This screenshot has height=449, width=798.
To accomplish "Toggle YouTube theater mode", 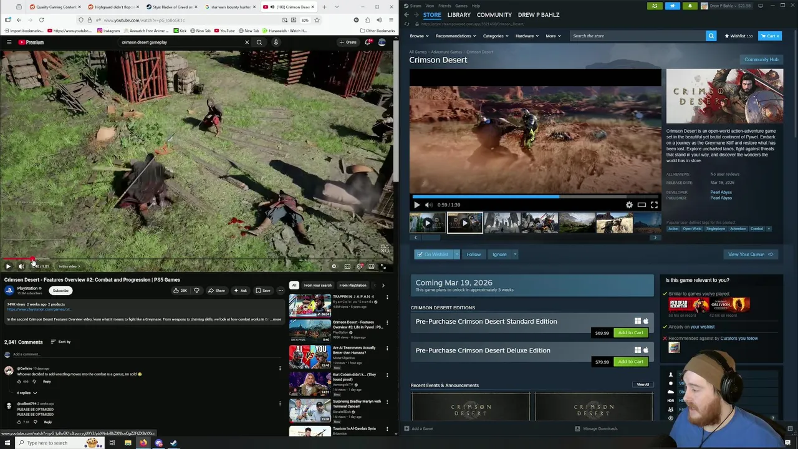I will point(371,267).
